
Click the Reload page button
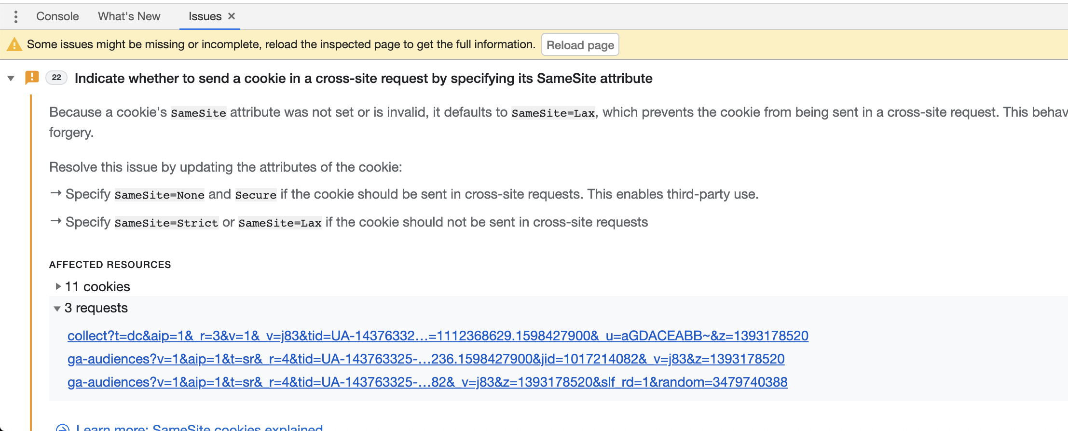pos(580,44)
